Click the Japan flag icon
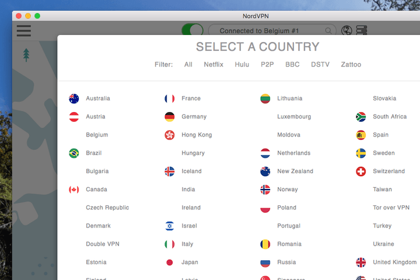 coord(170,262)
